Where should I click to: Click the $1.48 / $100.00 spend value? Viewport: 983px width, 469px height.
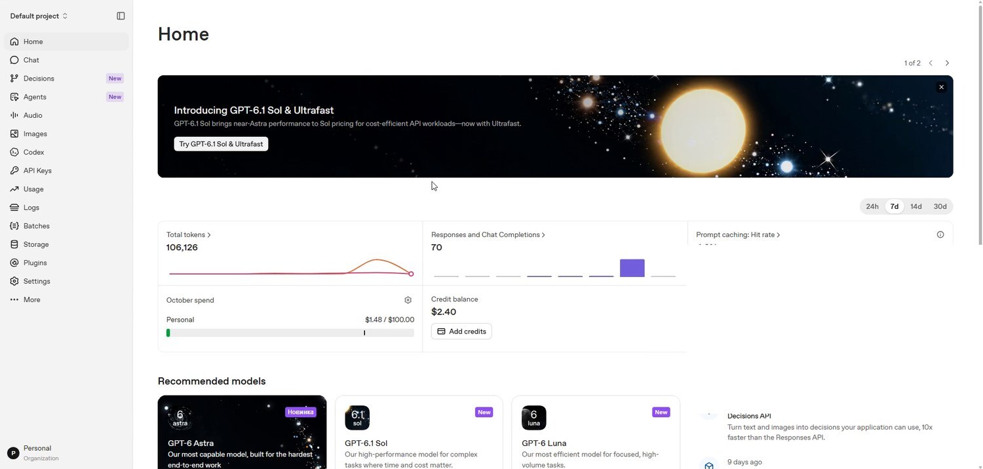390,320
